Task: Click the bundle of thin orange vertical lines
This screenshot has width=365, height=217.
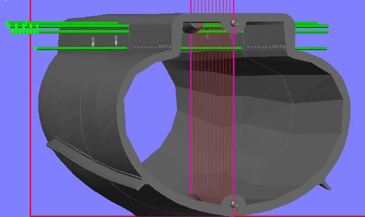Action: tap(212, 113)
